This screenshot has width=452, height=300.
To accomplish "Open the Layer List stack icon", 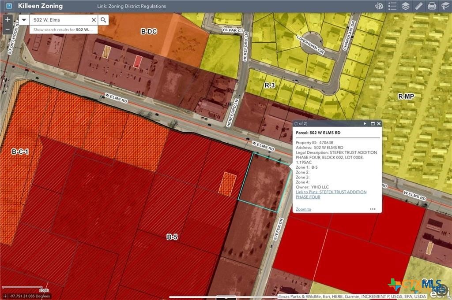I will coord(405,6).
